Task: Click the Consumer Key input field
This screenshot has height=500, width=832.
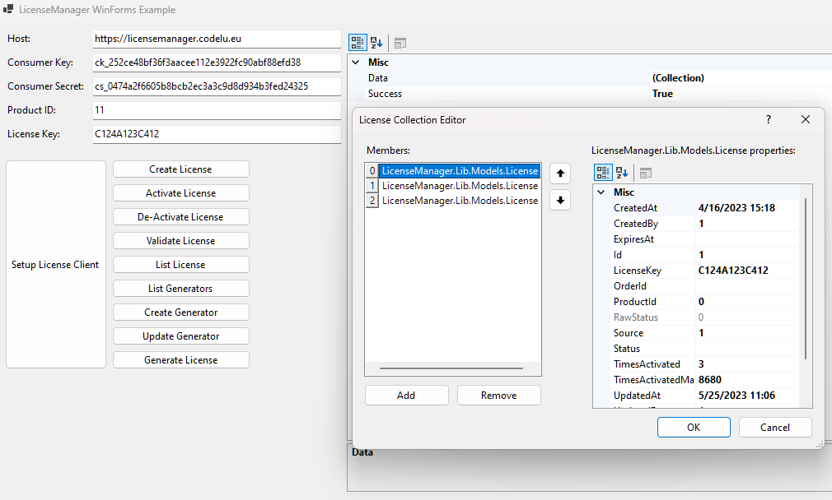Action: pyautogui.click(x=217, y=62)
